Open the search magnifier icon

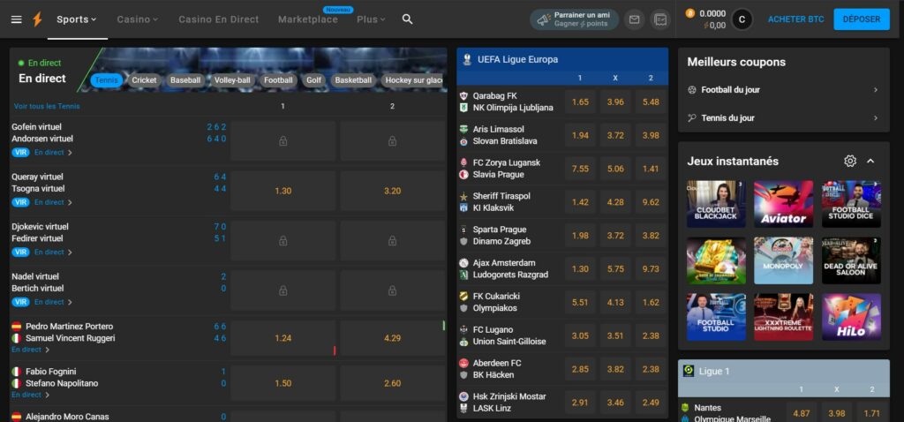(x=408, y=19)
